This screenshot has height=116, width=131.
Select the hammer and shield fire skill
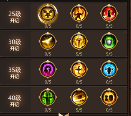coord(109,97)
